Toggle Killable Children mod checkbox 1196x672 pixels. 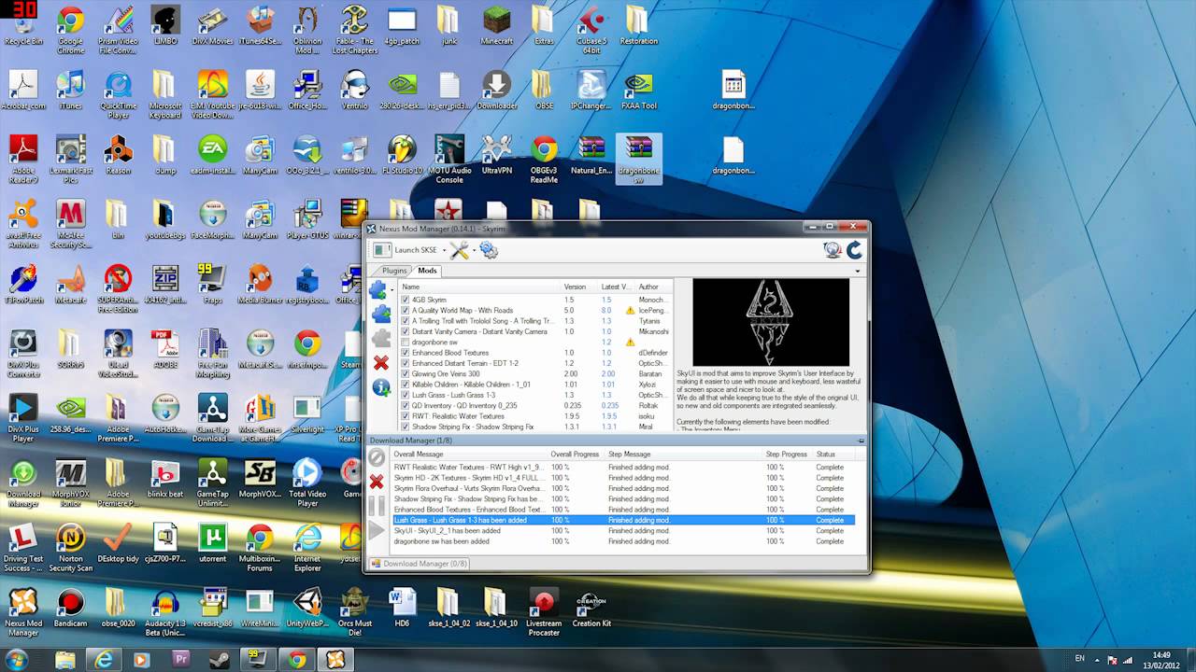[406, 385]
